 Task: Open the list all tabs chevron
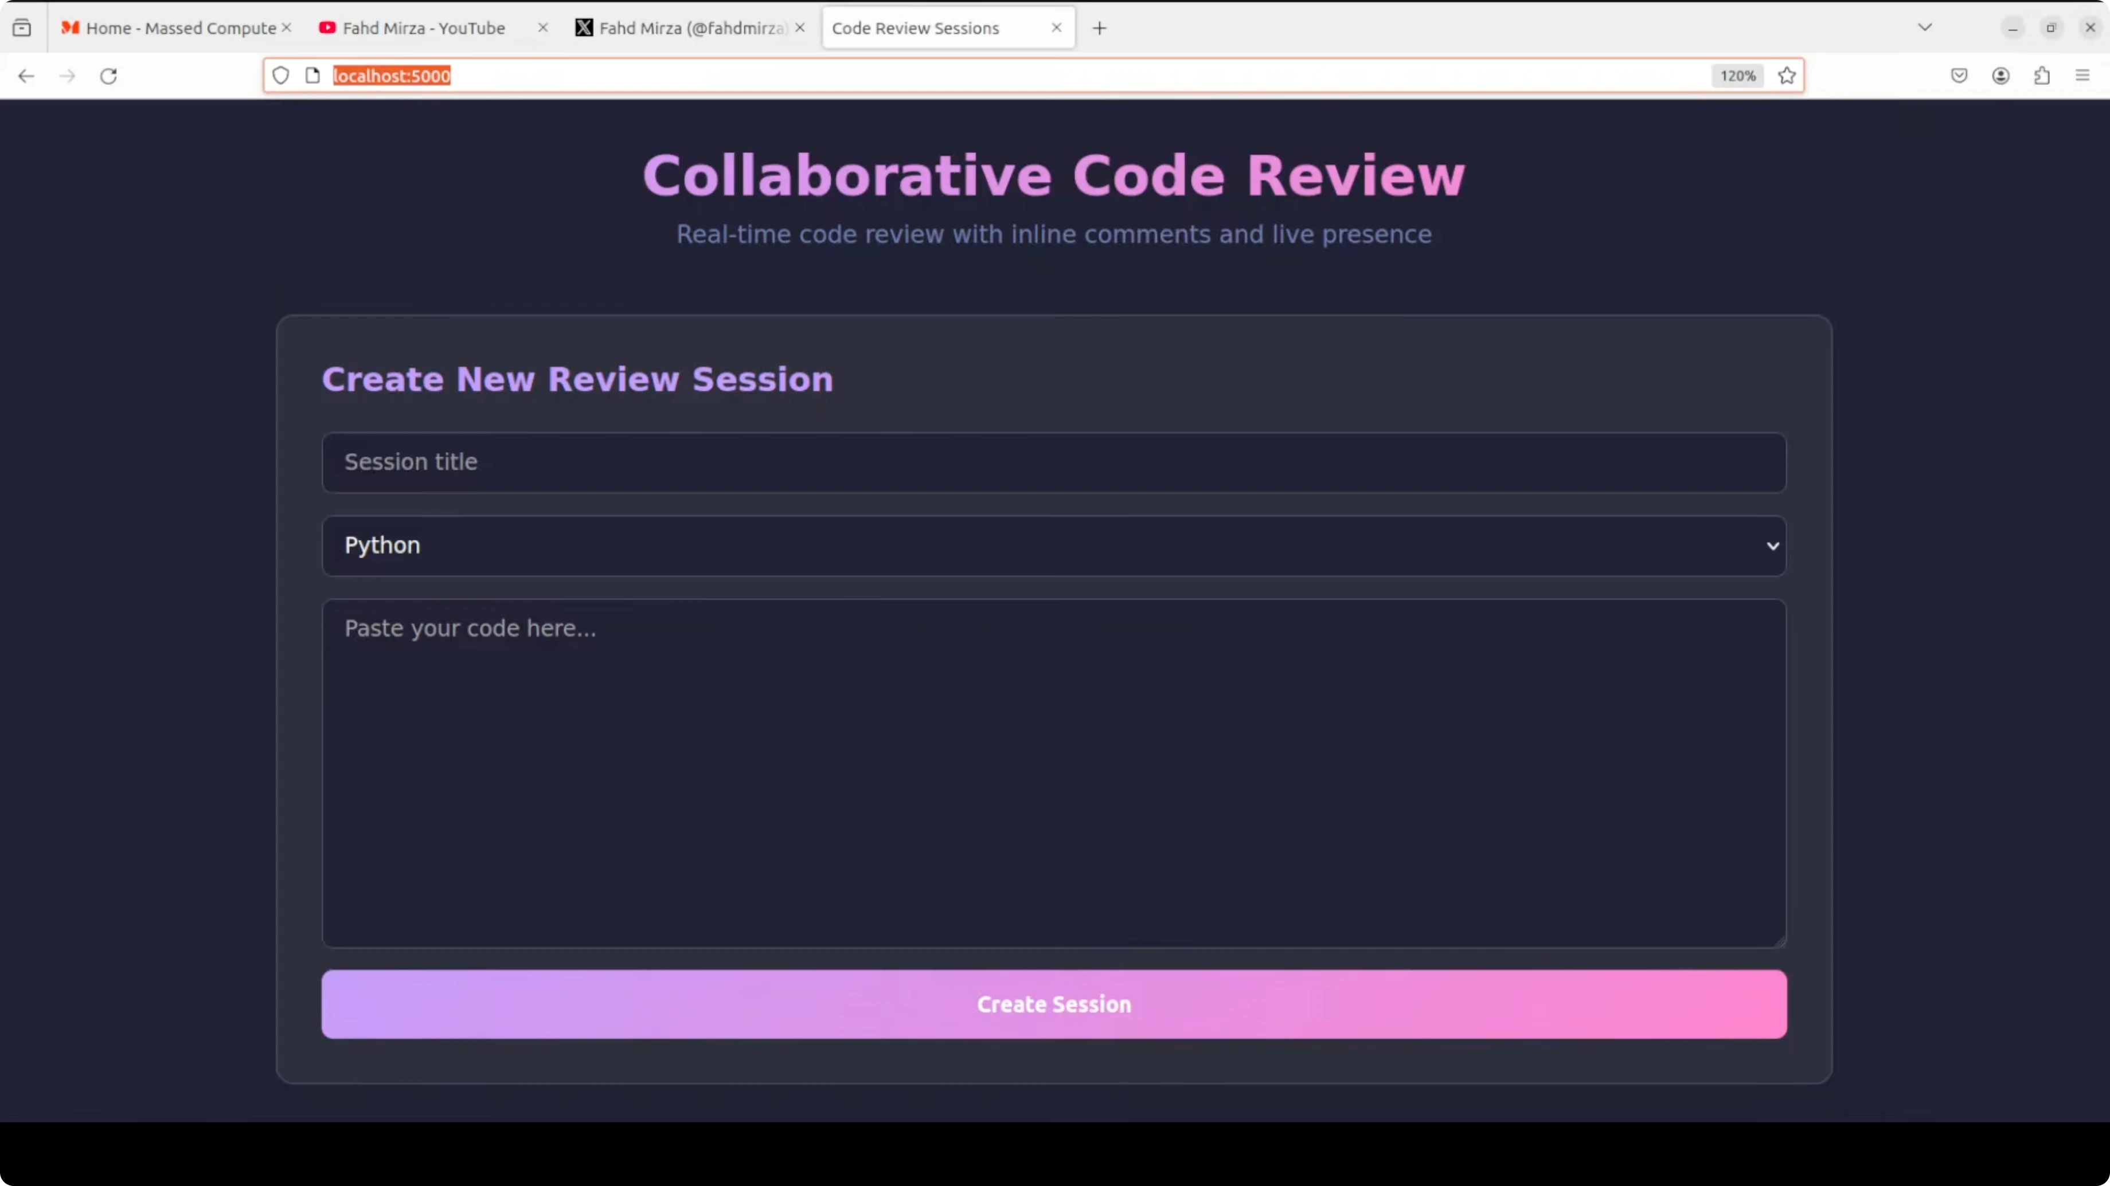coord(1925,28)
